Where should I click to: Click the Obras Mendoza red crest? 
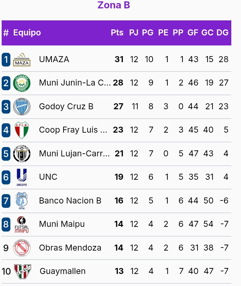tap(22, 248)
